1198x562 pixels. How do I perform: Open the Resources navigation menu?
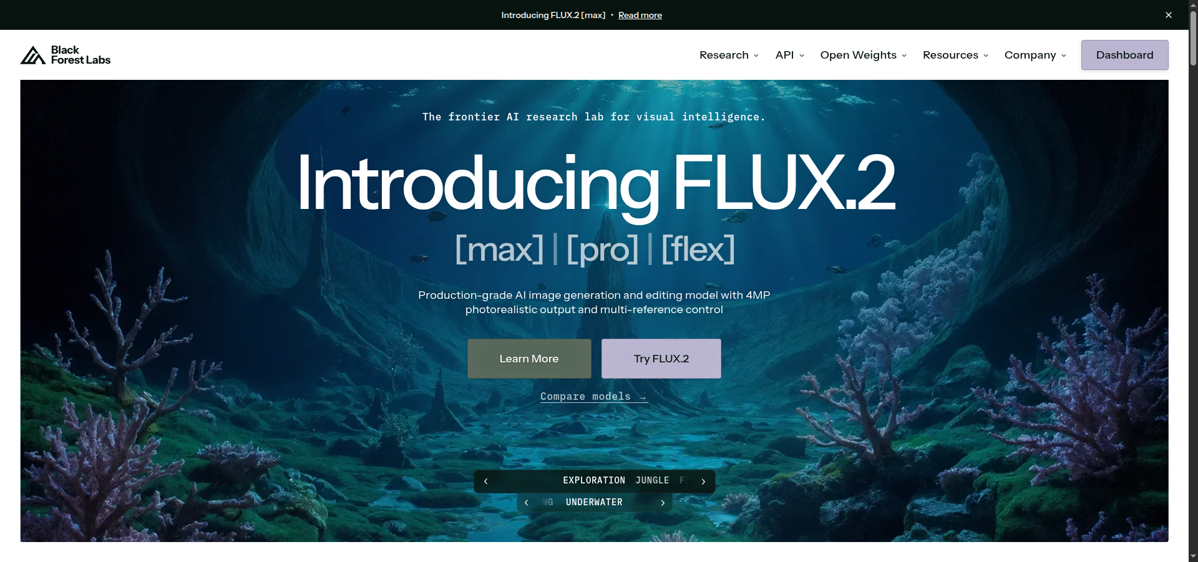[x=955, y=55]
